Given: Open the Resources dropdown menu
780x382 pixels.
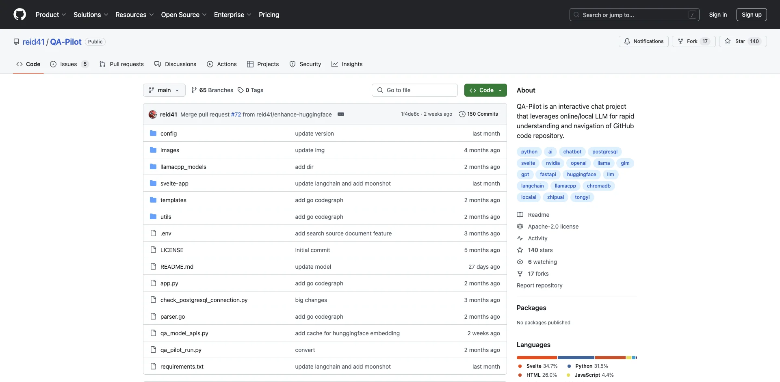Looking at the screenshot, I should 134,15.
